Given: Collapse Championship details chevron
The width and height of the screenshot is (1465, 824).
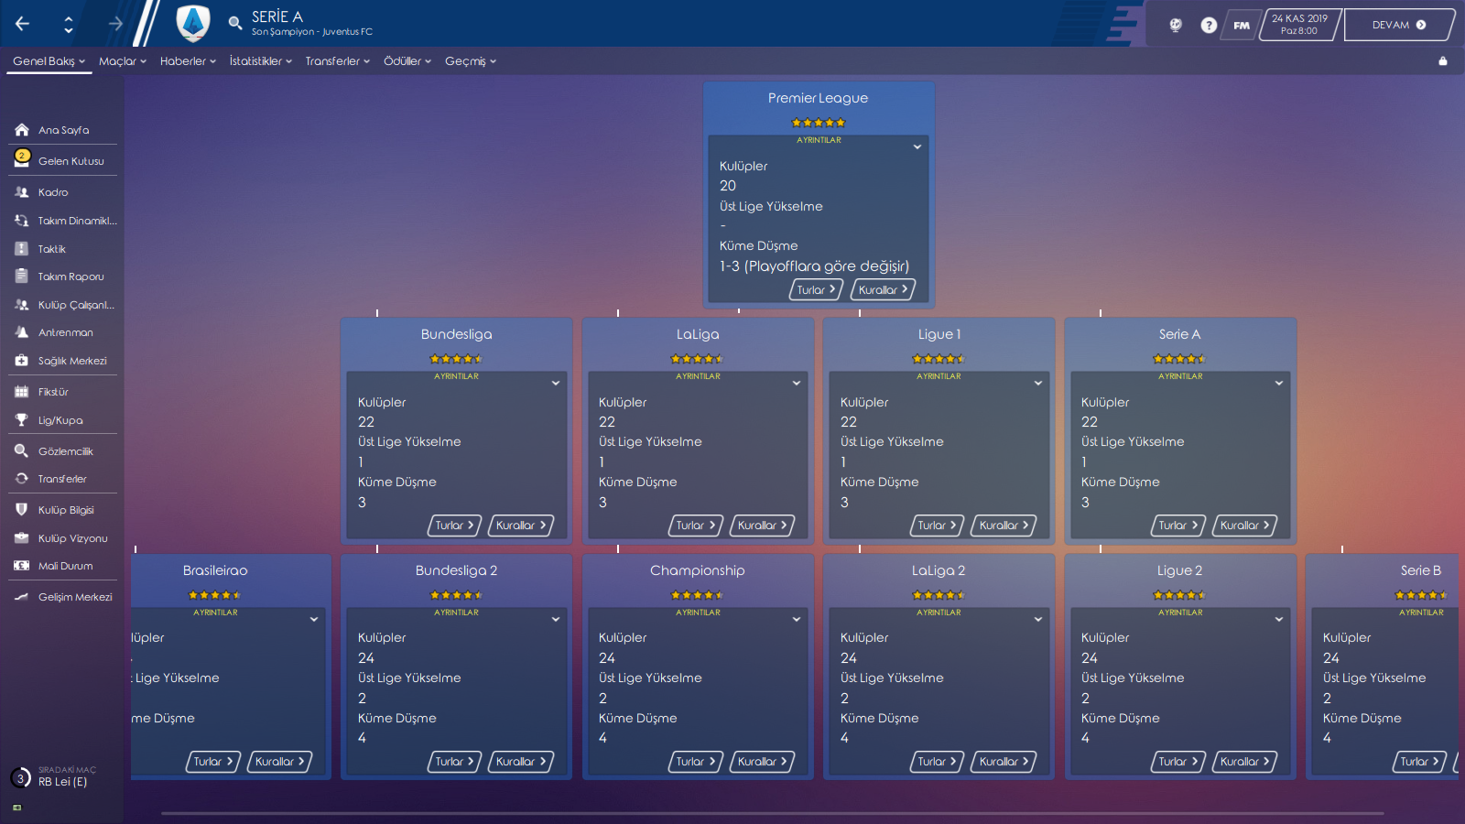Looking at the screenshot, I should click(796, 620).
